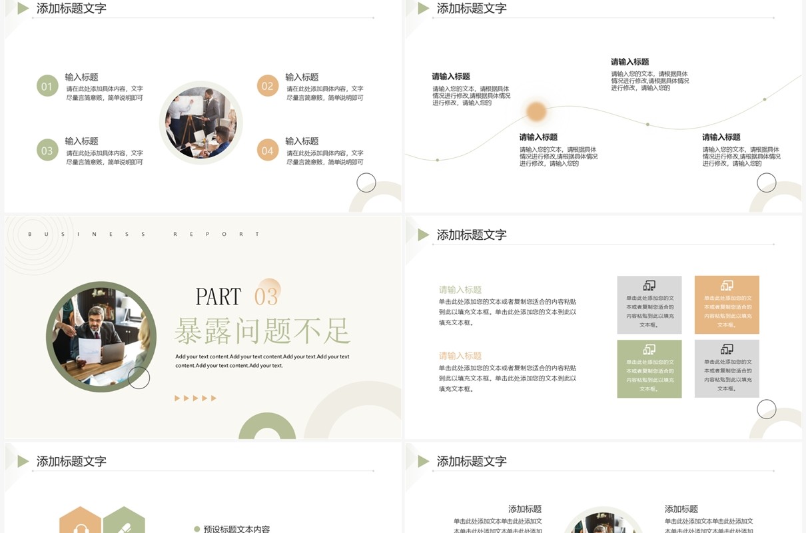Click the body text next to circle 03

[105, 158]
